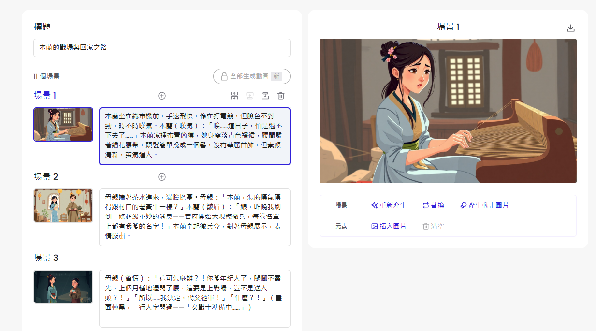Click the move scene up icon
This screenshot has width=596, height=331.
click(x=250, y=96)
